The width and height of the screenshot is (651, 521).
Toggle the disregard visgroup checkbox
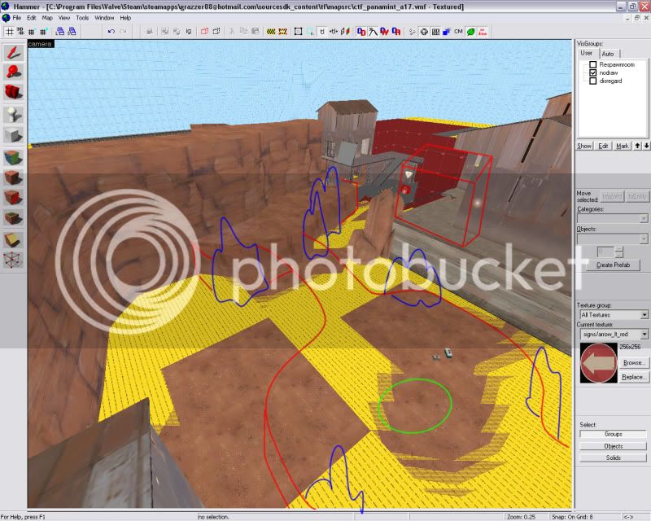tap(593, 81)
